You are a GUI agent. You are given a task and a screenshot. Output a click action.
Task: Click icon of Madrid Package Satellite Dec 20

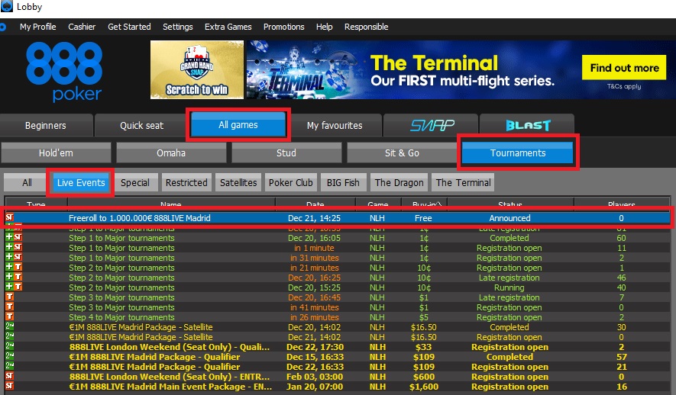(9, 326)
